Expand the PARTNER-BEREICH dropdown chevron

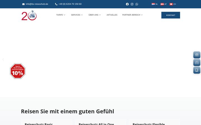coord(142,15)
